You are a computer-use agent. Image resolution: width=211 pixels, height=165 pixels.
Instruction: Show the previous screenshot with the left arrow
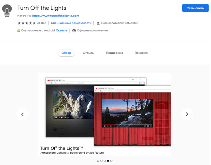coord(22,114)
